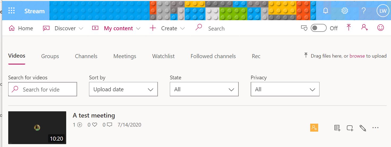Click the orange limited permissions icon
Screen dimensions: 391x147
tap(314, 128)
